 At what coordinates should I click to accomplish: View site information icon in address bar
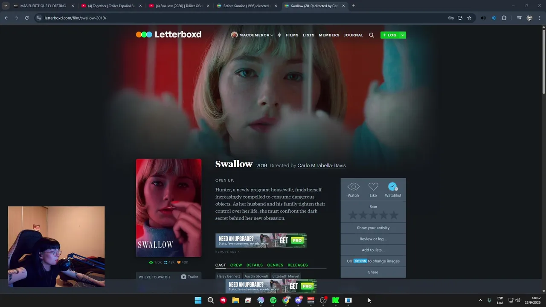(x=39, y=18)
